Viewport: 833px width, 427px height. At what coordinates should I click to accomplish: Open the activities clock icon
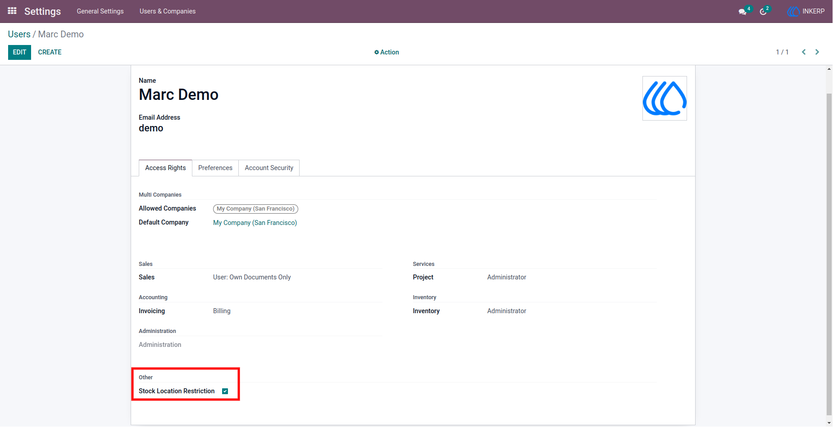point(763,12)
